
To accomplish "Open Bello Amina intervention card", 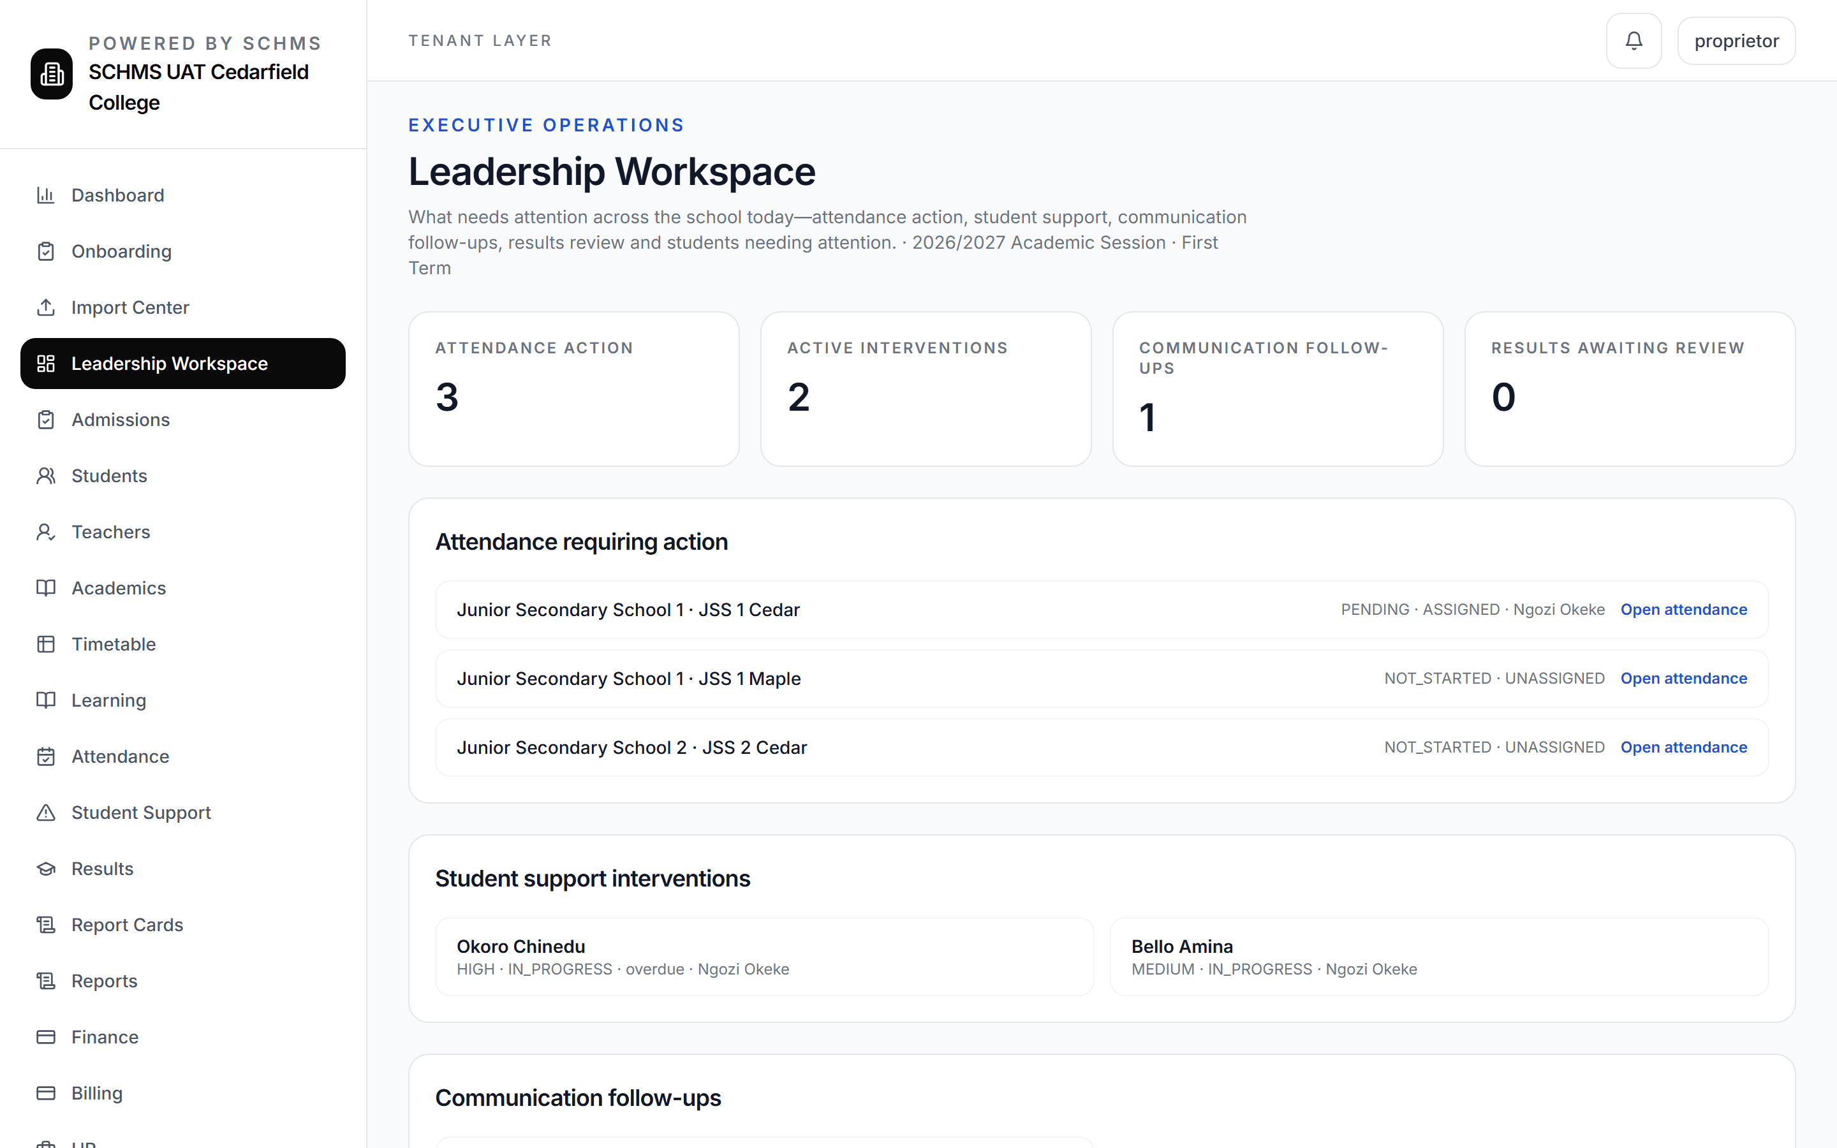I will [x=1439, y=957].
